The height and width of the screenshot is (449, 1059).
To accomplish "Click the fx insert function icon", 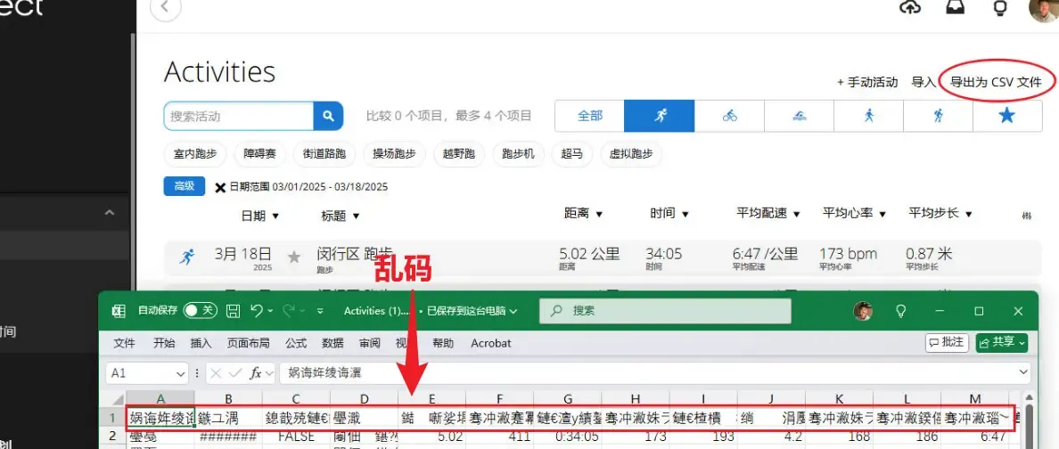I will click(256, 372).
